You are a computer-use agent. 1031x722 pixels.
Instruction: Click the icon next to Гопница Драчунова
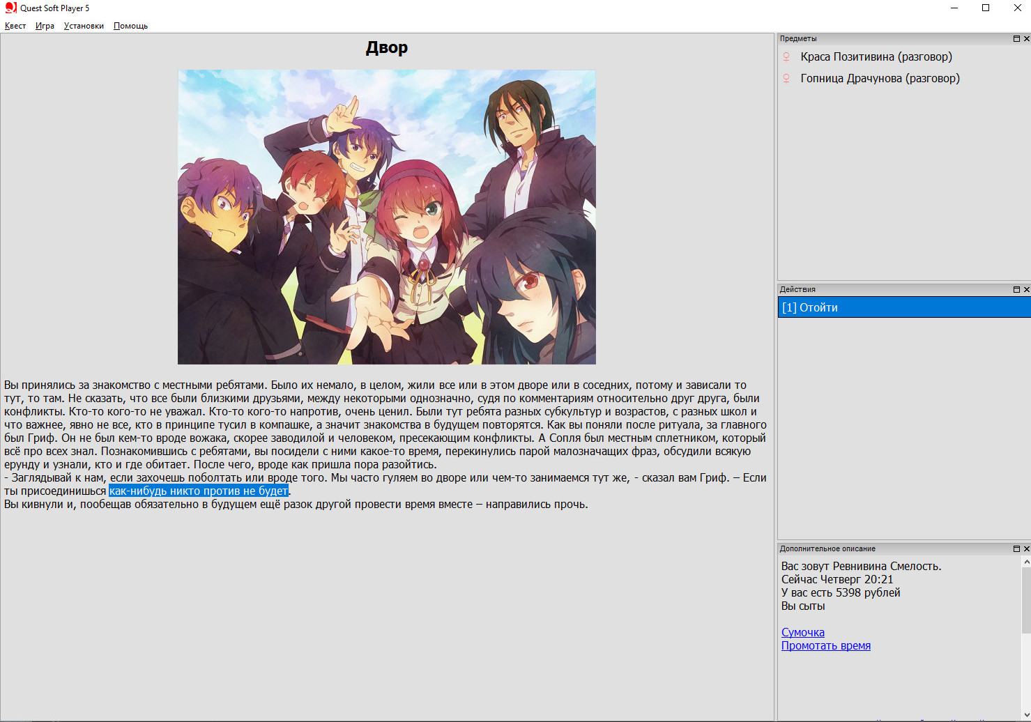786,79
